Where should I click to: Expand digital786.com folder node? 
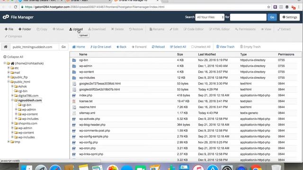tap(12, 95)
